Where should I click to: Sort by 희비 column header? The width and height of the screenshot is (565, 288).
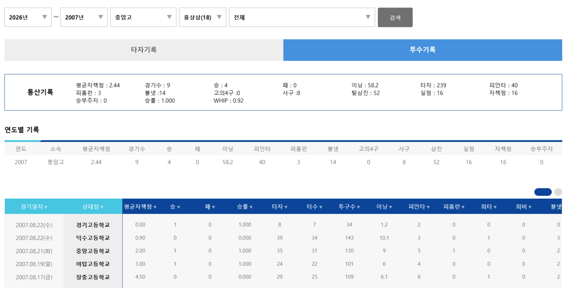[524, 207]
